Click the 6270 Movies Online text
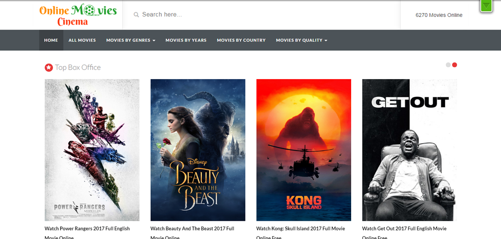 coord(439,15)
